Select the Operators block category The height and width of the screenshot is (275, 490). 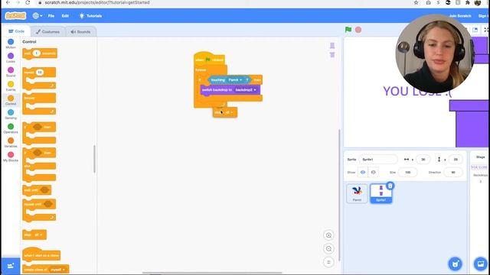(11, 128)
